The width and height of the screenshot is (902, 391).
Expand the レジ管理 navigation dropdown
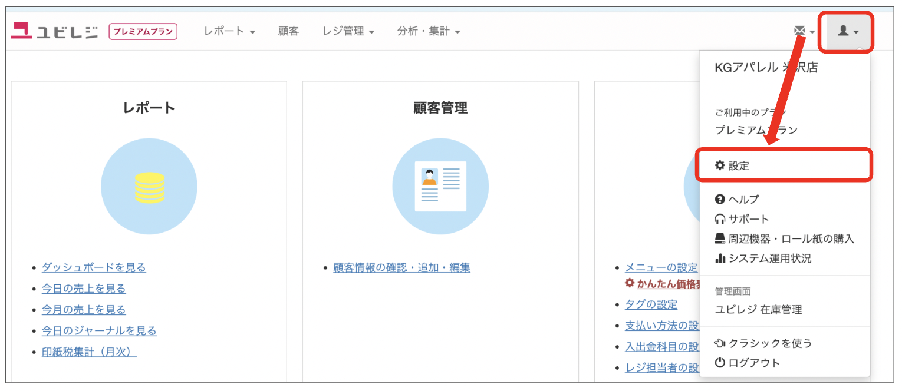(x=348, y=31)
